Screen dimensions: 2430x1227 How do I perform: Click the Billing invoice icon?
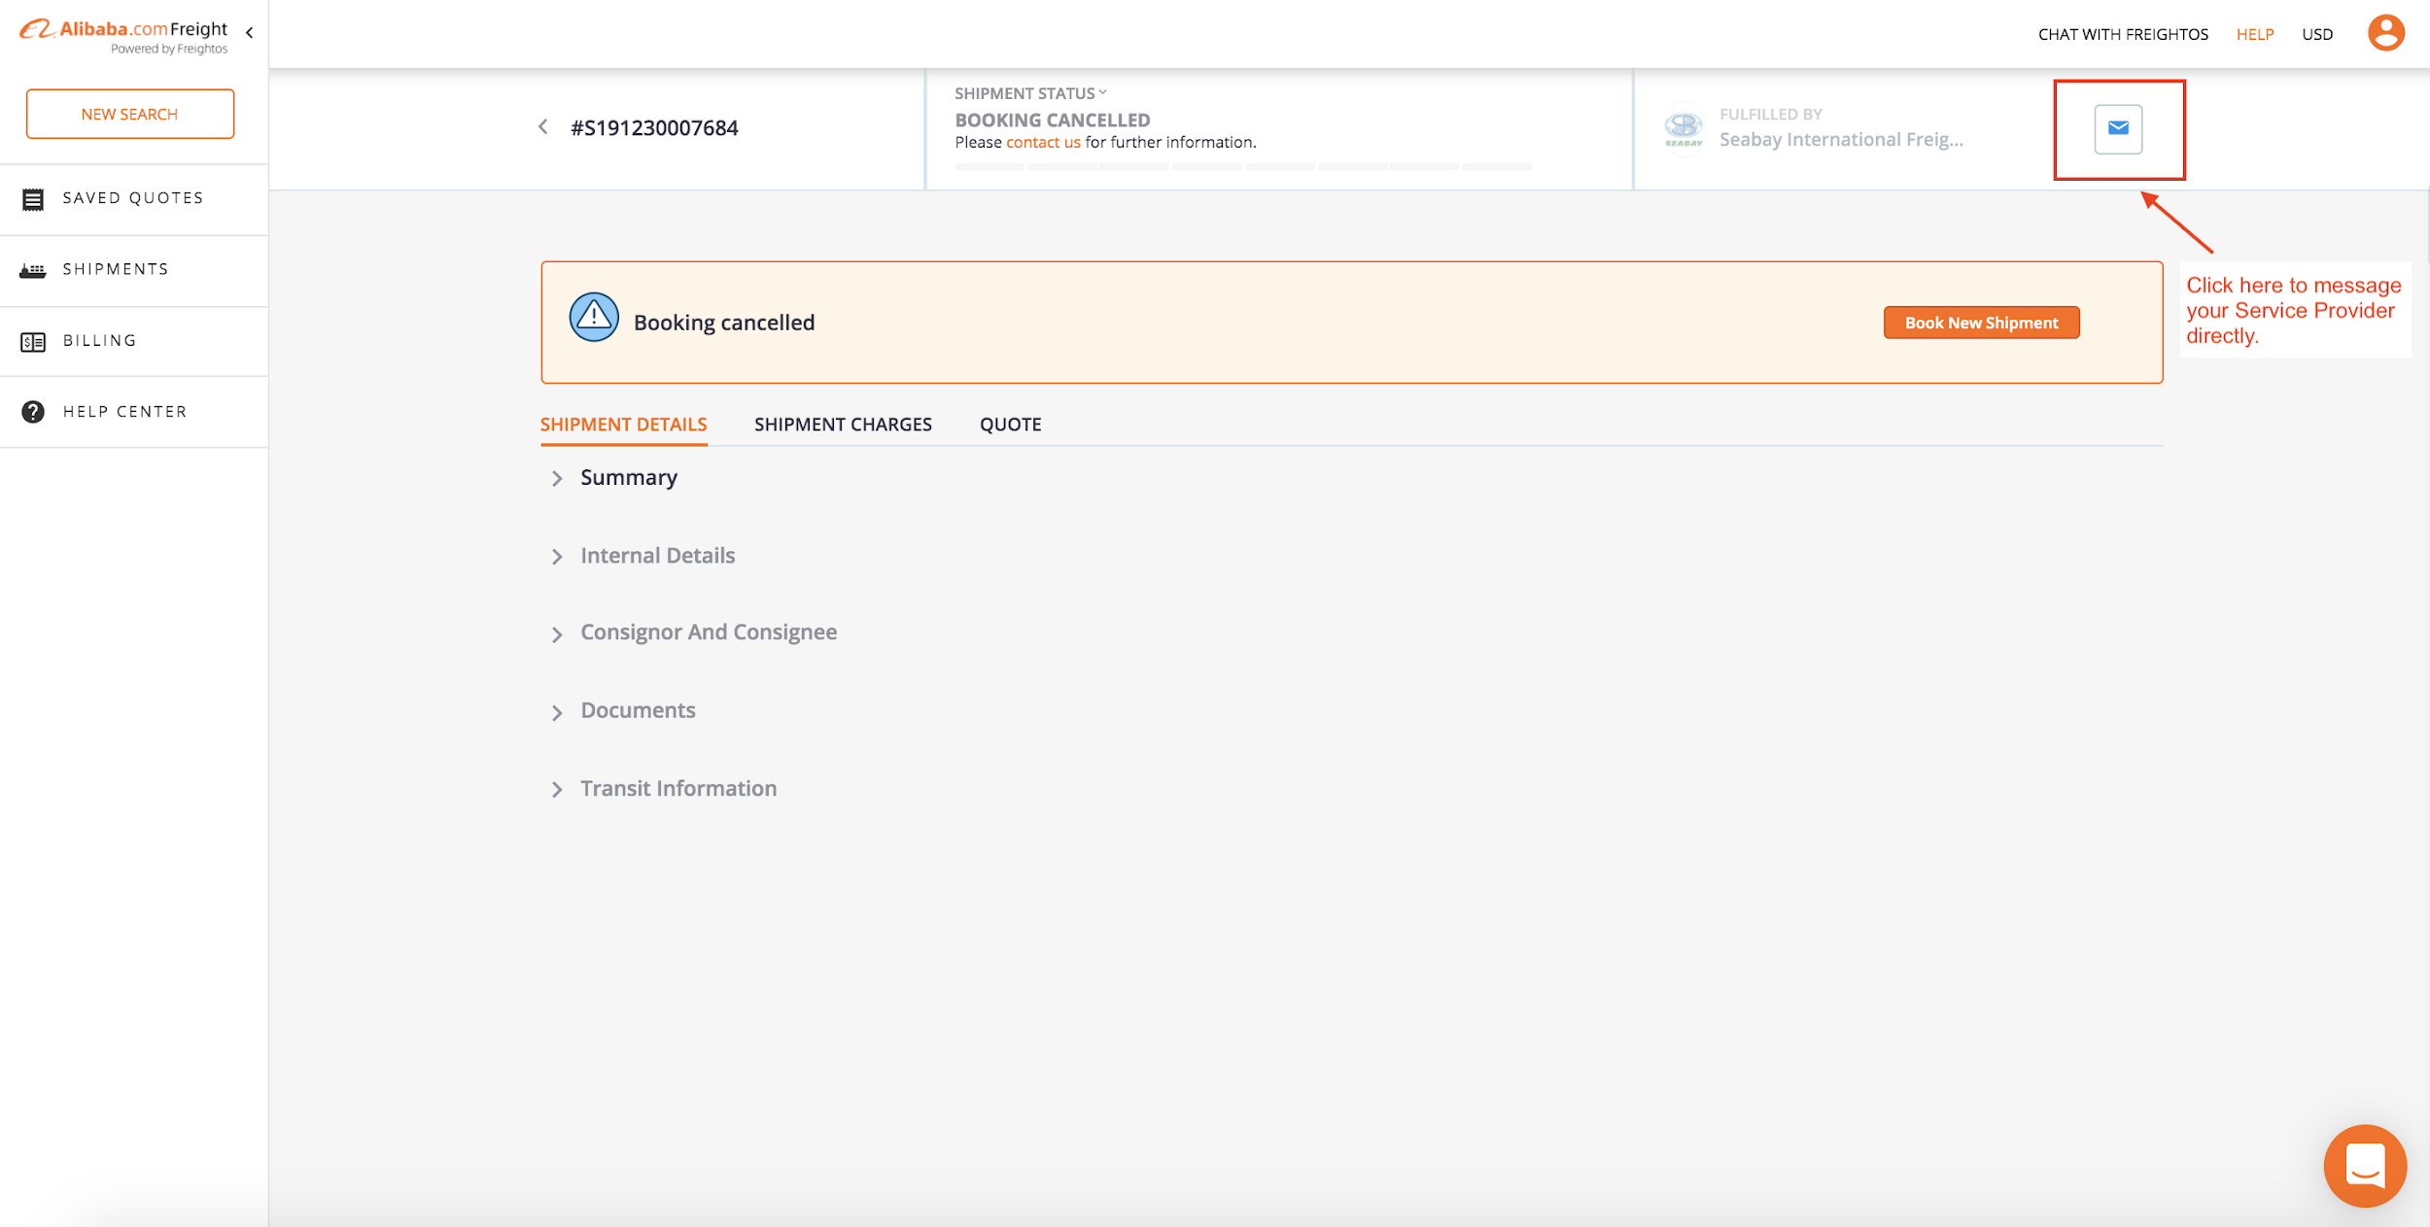33,342
